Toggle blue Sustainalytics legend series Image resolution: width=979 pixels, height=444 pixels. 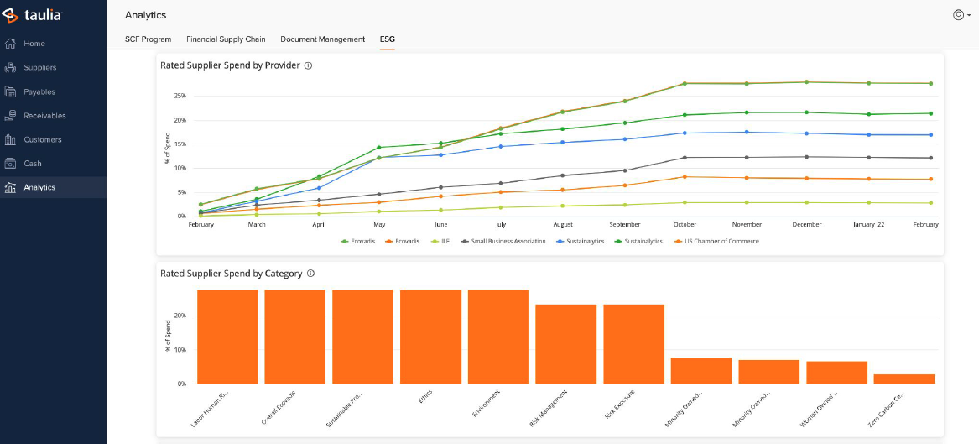[x=580, y=241]
